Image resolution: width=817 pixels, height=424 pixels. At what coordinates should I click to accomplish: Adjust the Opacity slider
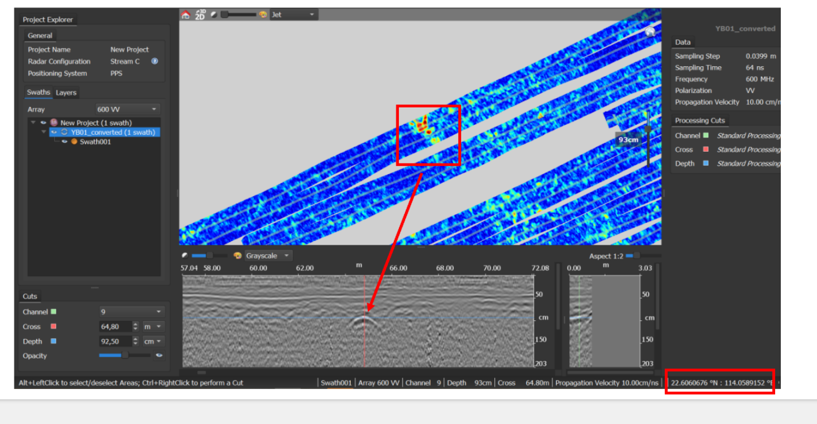pos(124,355)
